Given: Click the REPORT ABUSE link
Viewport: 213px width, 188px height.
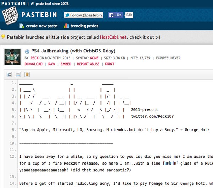Looking at the screenshot, I should (88, 64).
